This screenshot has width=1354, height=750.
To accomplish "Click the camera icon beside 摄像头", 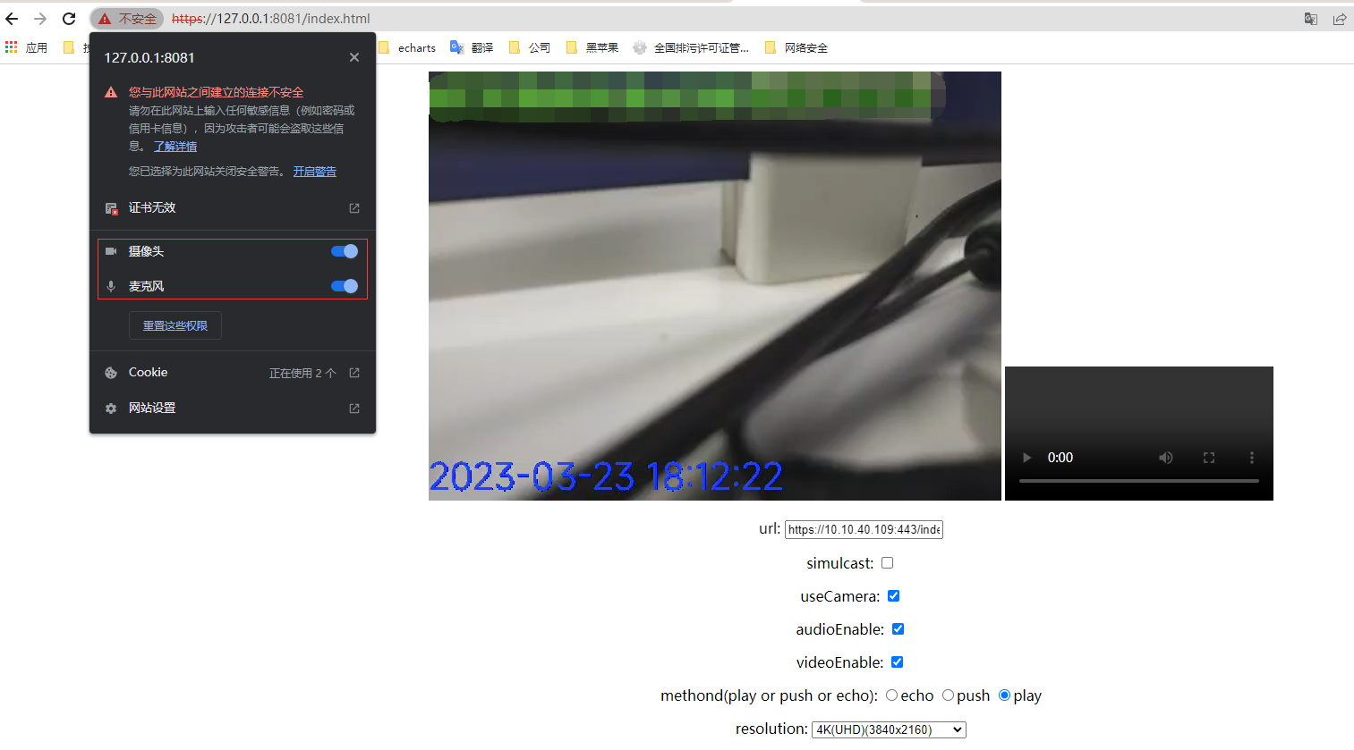I will tap(111, 251).
